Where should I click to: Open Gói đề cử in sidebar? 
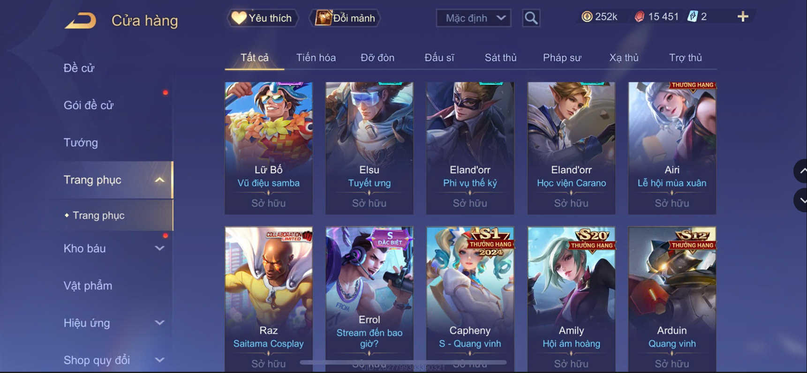point(89,105)
